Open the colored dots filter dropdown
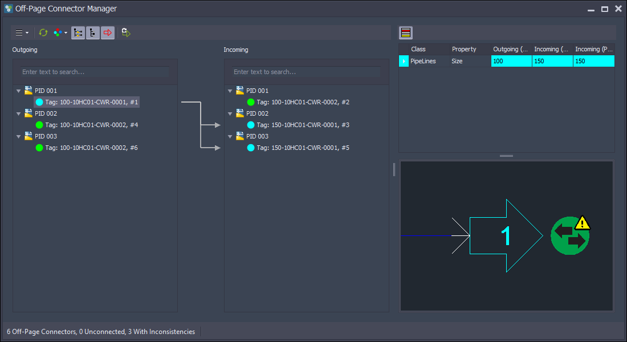Screen dimensions: 627x342 coord(60,33)
